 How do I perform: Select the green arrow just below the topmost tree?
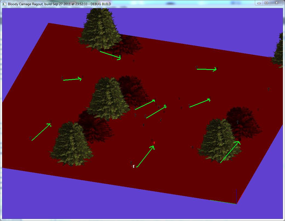[x=110, y=55]
